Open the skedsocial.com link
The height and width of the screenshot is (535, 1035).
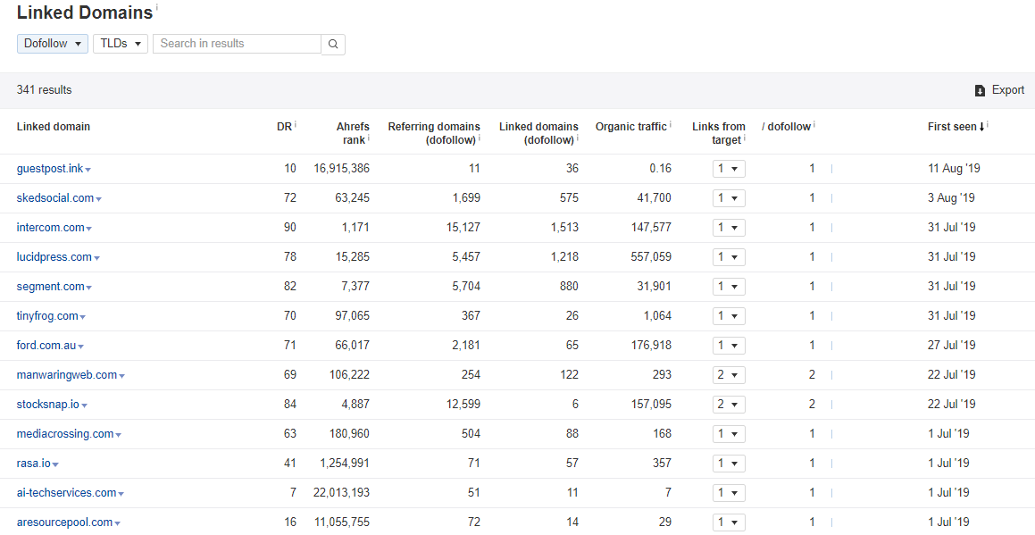tap(54, 198)
